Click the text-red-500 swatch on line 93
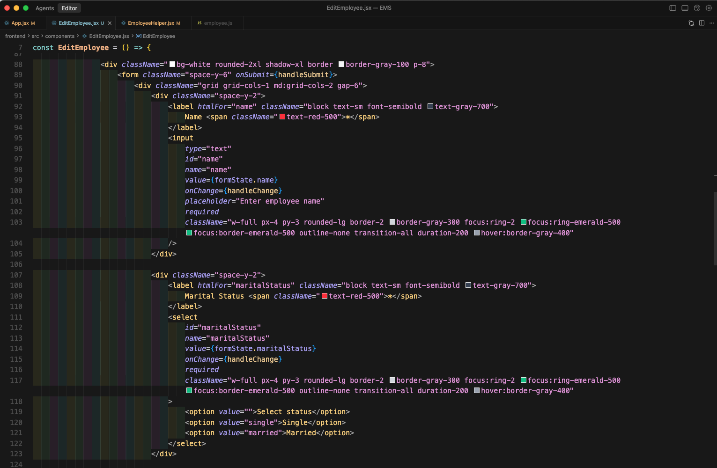The width and height of the screenshot is (717, 468). [282, 117]
